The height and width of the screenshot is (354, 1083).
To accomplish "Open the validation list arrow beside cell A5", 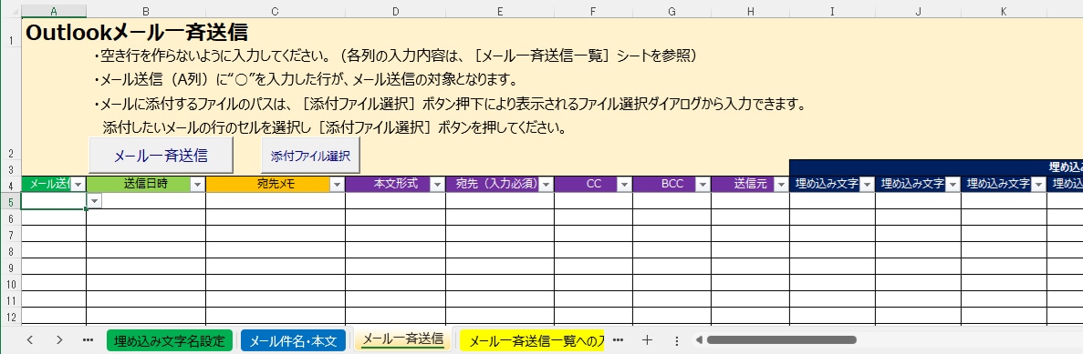I will click(95, 200).
